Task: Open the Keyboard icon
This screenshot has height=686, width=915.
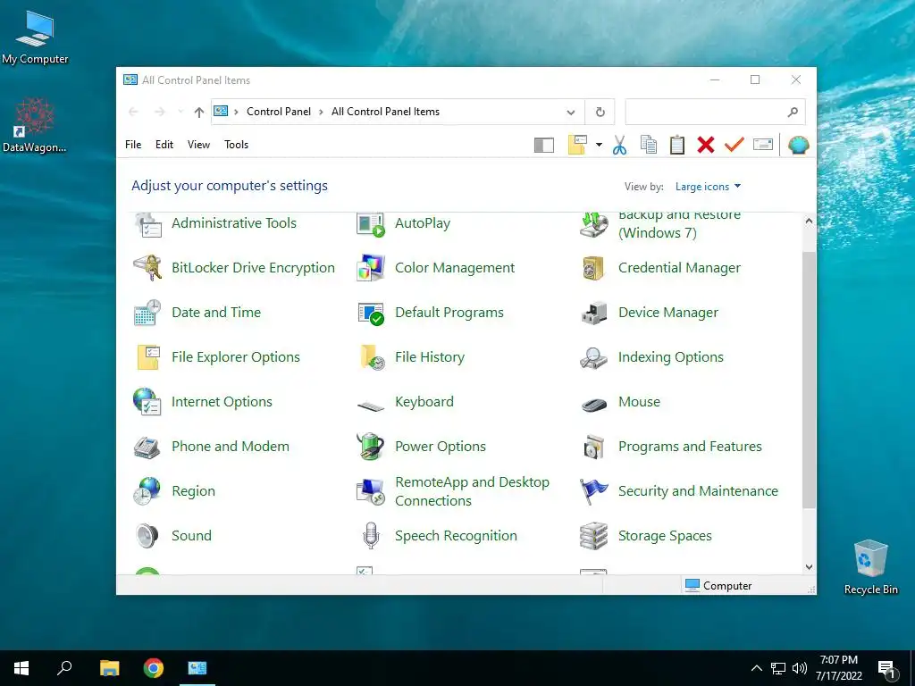Action: click(x=371, y=405)
